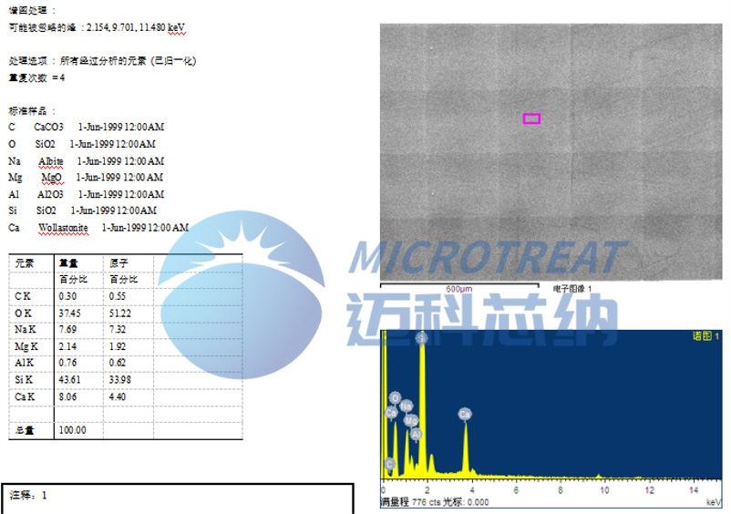Select the 总量 100.00 total cell
Image resolution: width=731 pixels, height=514 pixels.
click(72, 429)
